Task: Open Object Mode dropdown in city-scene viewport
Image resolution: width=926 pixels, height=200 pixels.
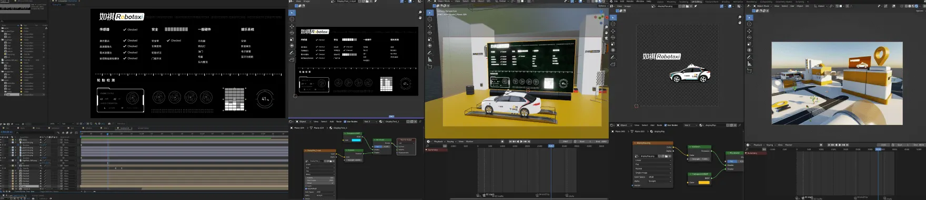Action: [x=762, y=6]
